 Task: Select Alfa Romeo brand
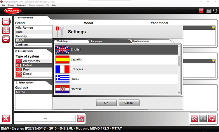click(x=34, y=28)
